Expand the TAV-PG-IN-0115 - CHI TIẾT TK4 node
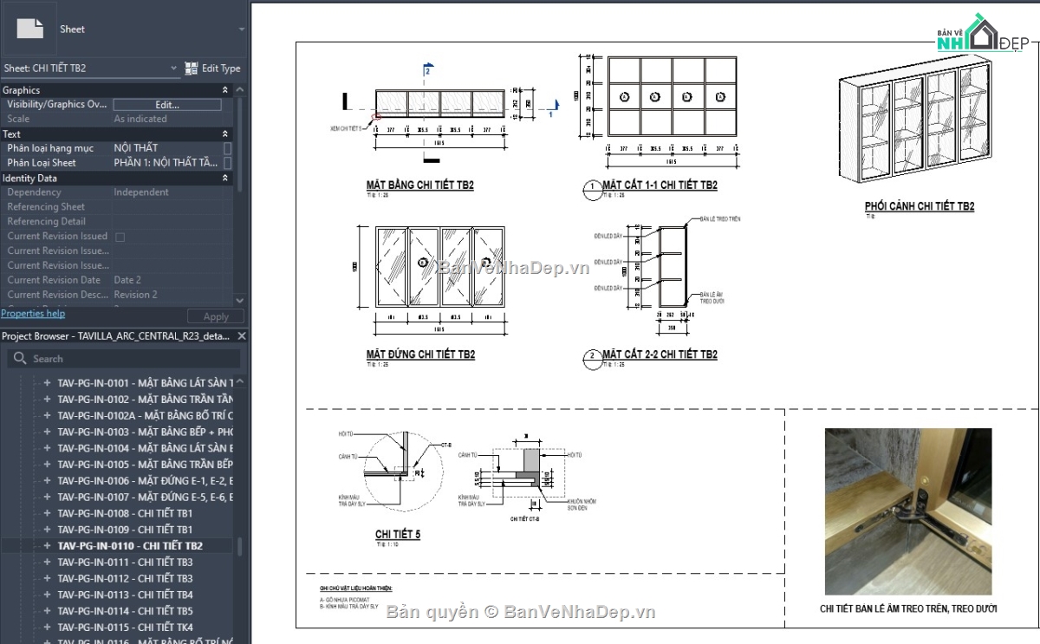The height and width of the screenshot is (644, 1040). (48, 628)
